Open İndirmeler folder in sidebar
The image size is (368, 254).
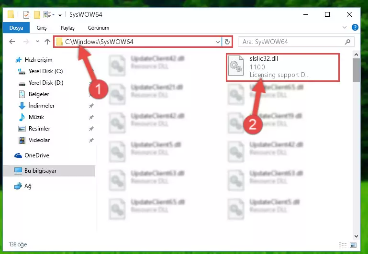pyautogui.click(x=36, y=106)
